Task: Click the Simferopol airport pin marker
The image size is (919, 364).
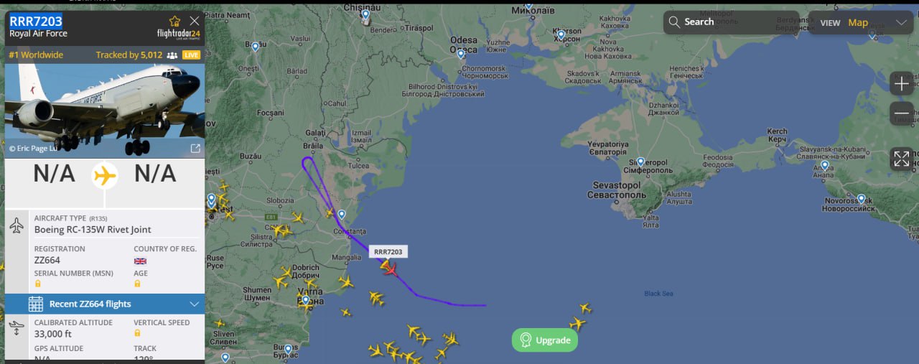Action: click(640, 163)
